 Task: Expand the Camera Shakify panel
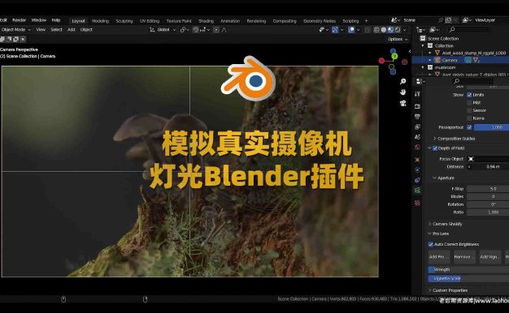tap(445, 224)
